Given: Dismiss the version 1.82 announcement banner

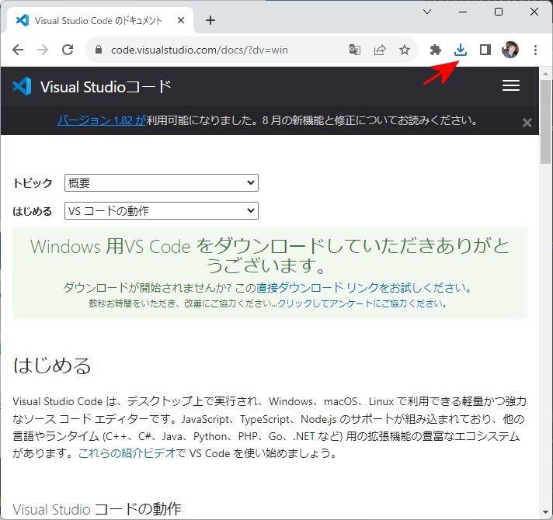Looking at the screenshot, I should coord(527,123).
